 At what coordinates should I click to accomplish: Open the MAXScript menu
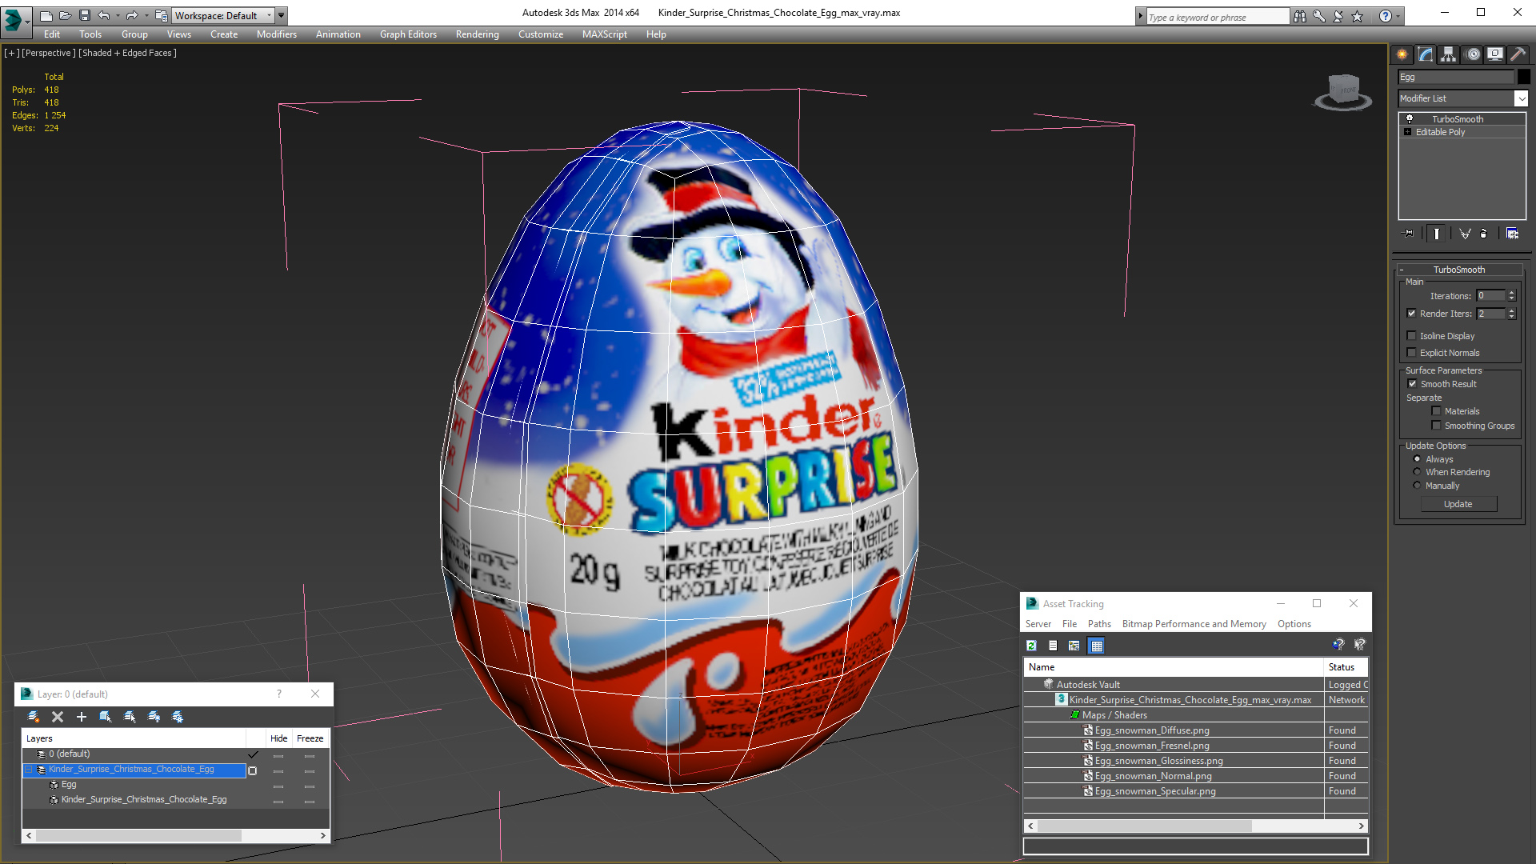pyautogui.click(x=605, y=34)
